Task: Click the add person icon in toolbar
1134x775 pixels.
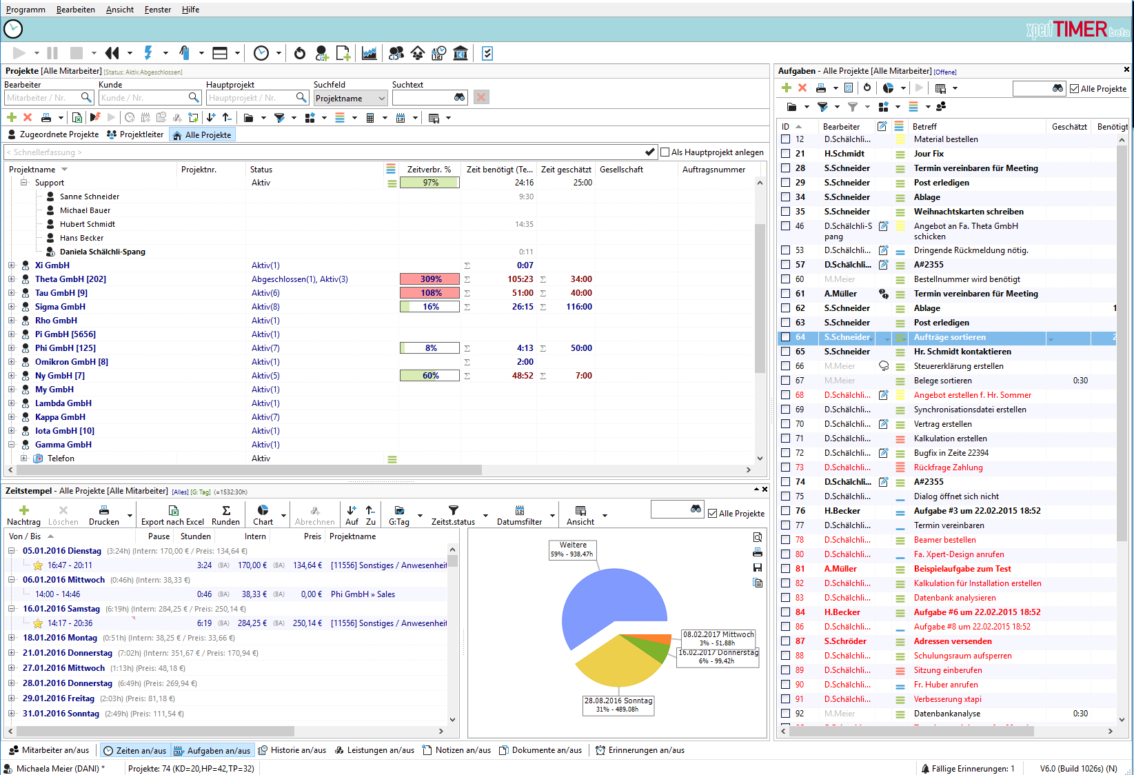Action: (x=322, y=53)
